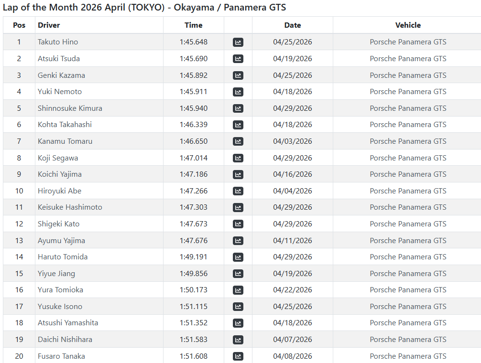This screenshot has height=363, width=481.
Task: Click driver name Genki Kazama
Action: point(61,75)
